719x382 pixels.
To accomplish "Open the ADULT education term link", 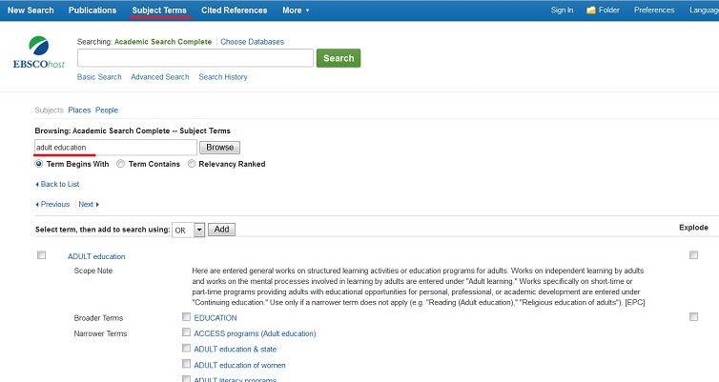I will pos(96,256).
